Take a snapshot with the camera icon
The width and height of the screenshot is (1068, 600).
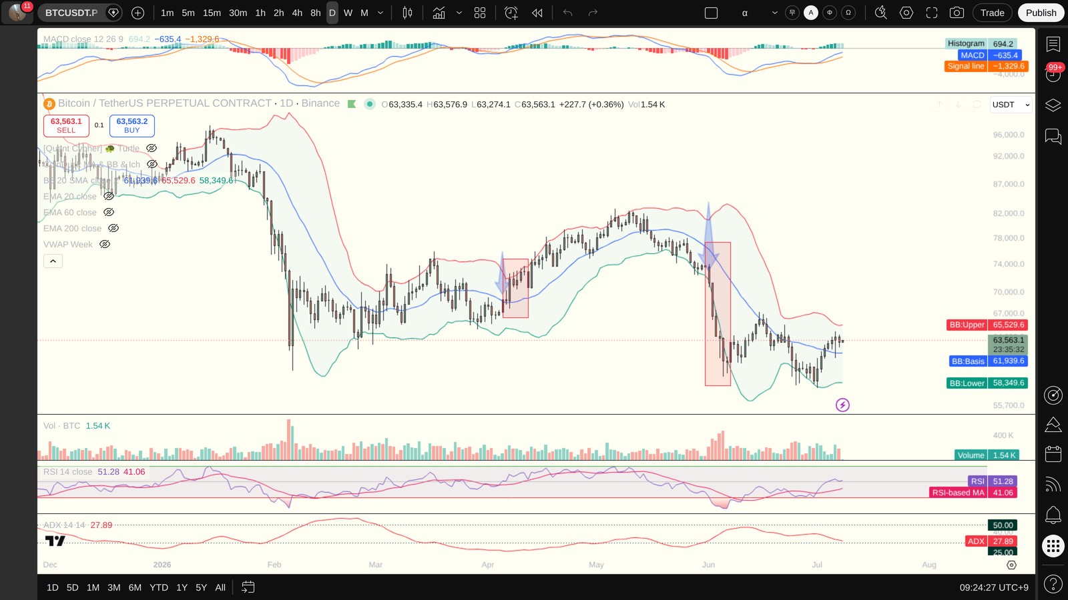[x=957, y=13]
